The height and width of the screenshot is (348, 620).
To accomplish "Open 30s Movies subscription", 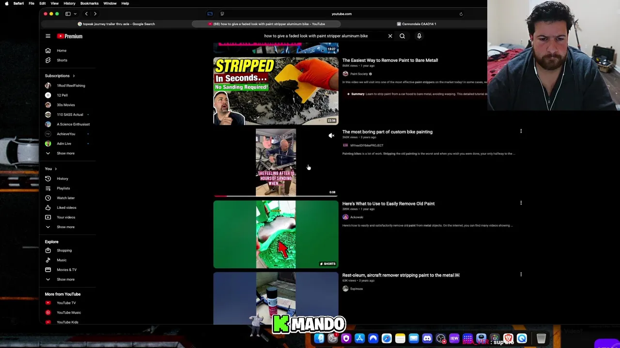I will pyautogui.click(x=68, y=105).
